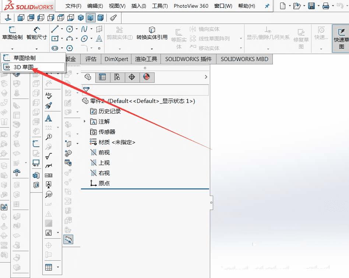Click the Open file icon
The width and height of the screenshot is (349, 278).
click(297, 6)
